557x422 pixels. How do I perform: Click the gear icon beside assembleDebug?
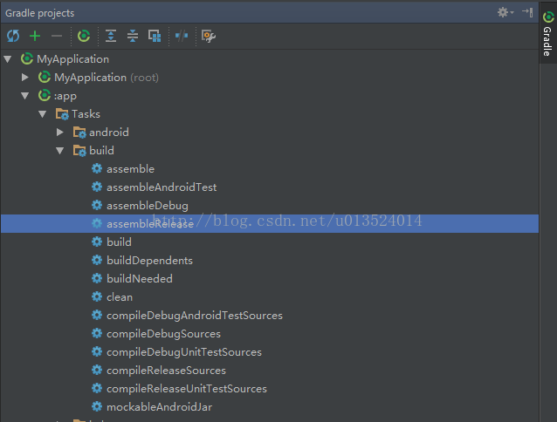(97, 205)
